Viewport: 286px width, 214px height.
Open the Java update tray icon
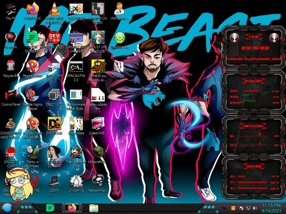coord(233,208)
